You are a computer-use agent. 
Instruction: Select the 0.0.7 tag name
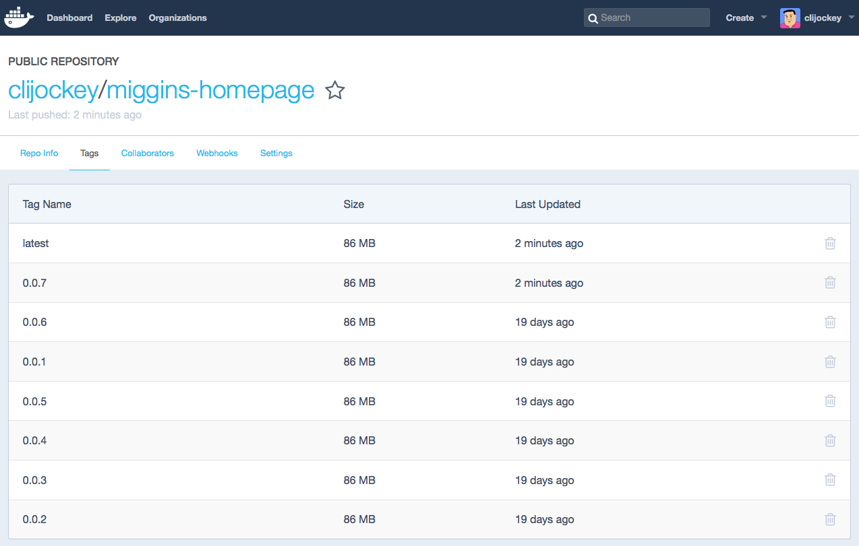pyautogui.click(x=34, y=283)
